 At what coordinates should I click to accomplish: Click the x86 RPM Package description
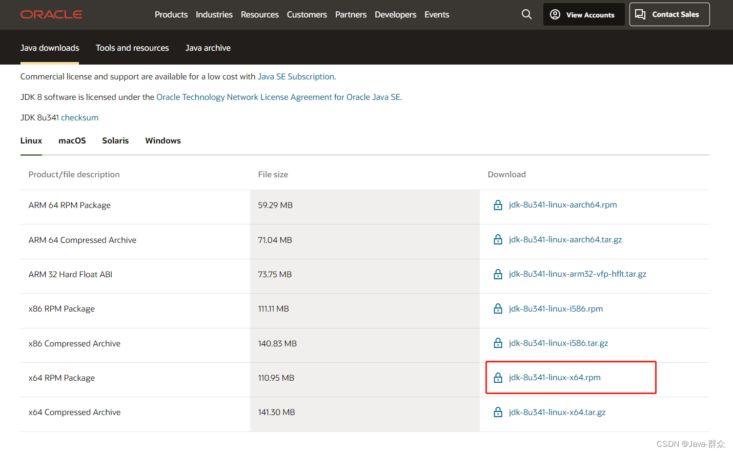point(62,308)
